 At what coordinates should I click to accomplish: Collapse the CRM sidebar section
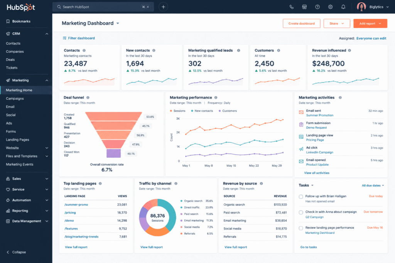coord(47,34)
